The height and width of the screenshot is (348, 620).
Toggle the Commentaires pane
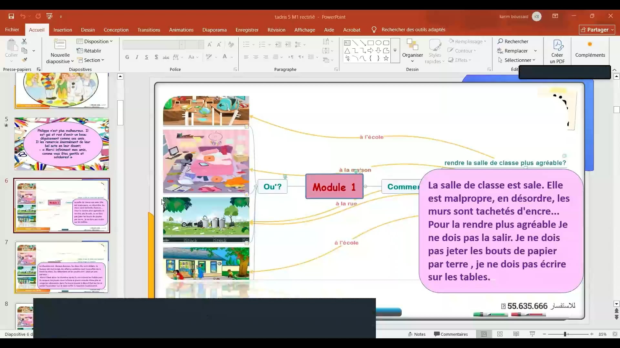pos(451,334)
